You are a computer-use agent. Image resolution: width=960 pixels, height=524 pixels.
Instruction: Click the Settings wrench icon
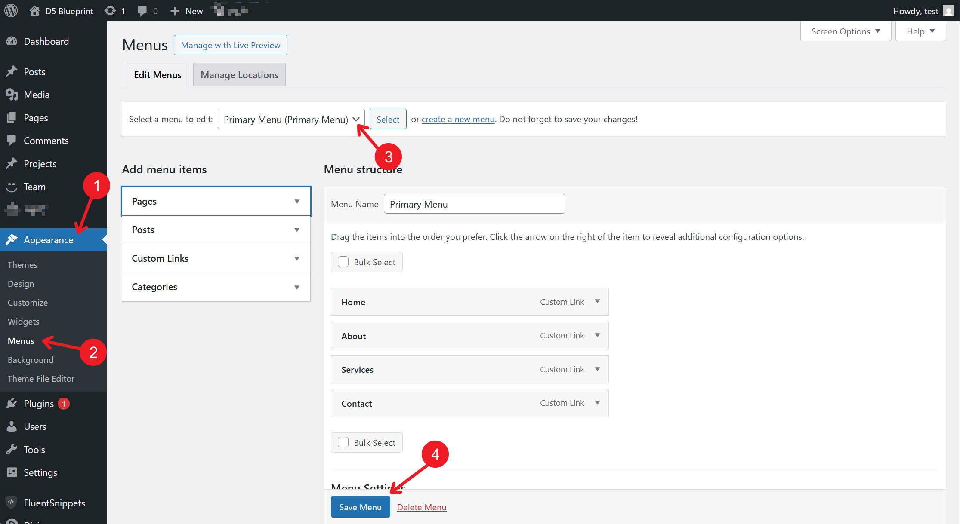coord(12,472)
